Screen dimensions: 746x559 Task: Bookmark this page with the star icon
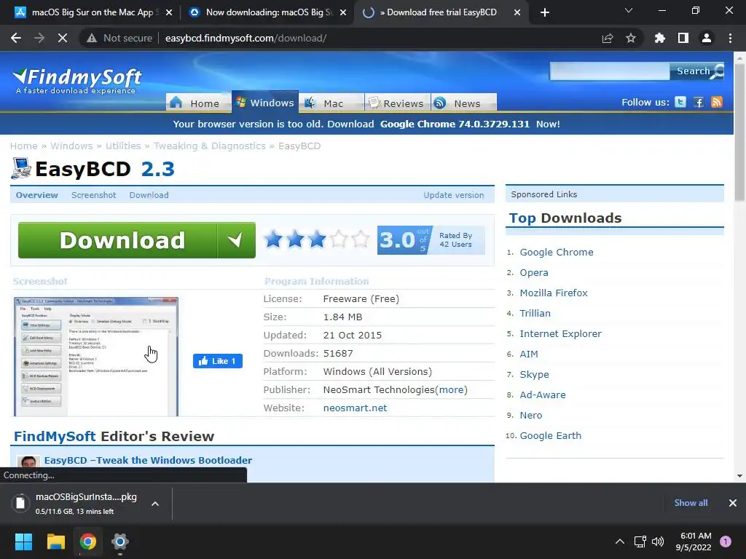(x=631, y=38)
